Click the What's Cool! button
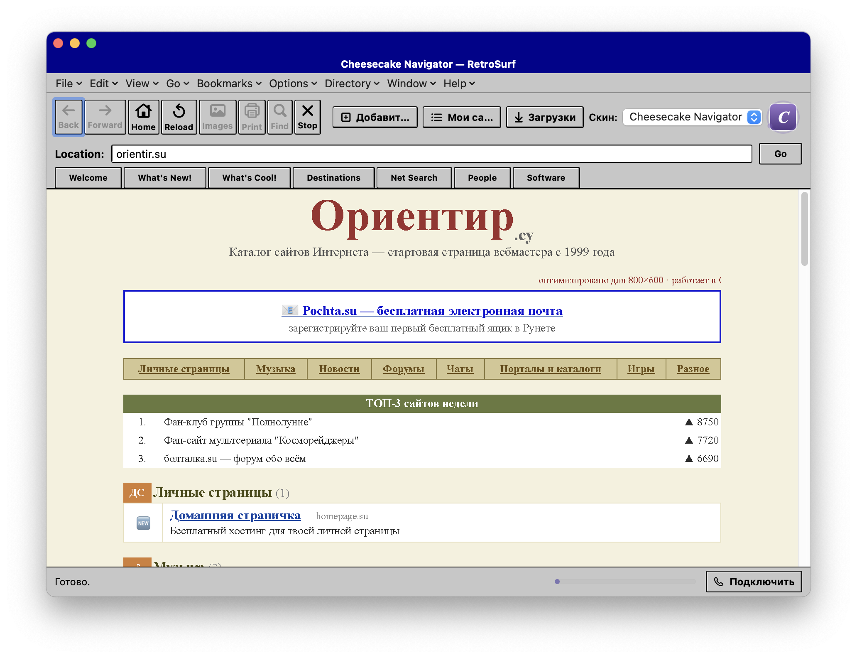The height and width of the screenshot is (658, 857). (x=249, y=178)
